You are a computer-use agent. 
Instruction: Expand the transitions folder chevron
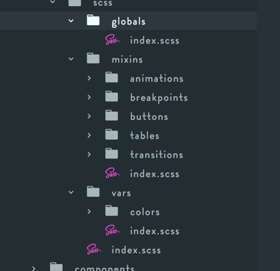(89, 154)
